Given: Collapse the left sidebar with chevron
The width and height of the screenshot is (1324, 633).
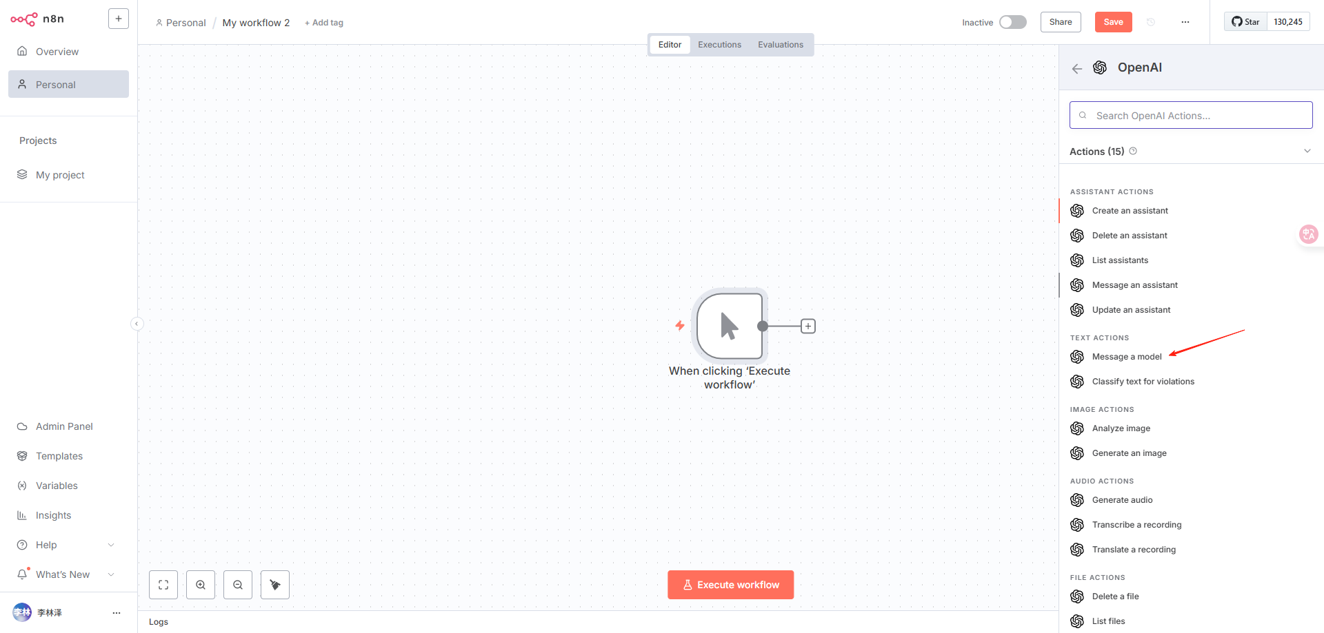Looking at the screenshot, I should tap(137, 324).
